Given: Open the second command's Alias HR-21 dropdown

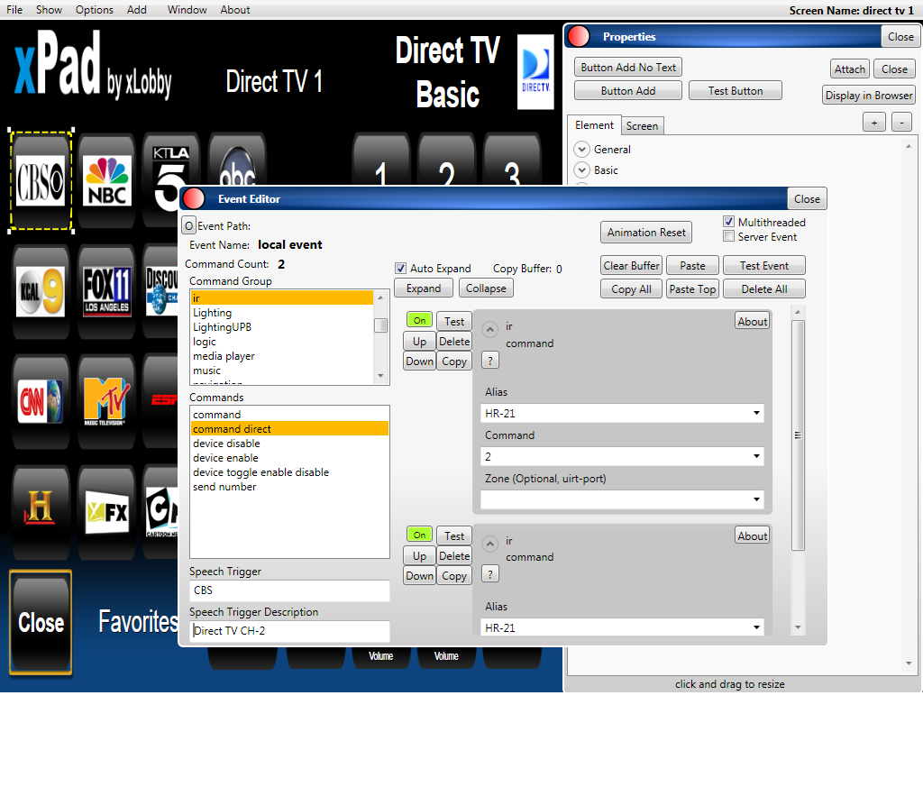Looking at the screenshot, I should (622, 627).
